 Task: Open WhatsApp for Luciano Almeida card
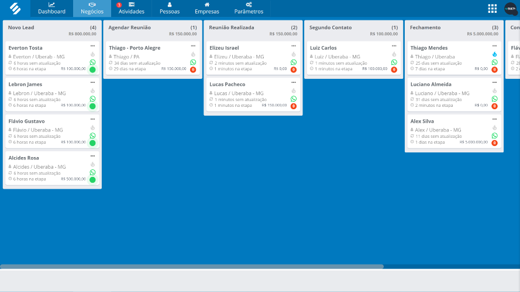(494, 99)
